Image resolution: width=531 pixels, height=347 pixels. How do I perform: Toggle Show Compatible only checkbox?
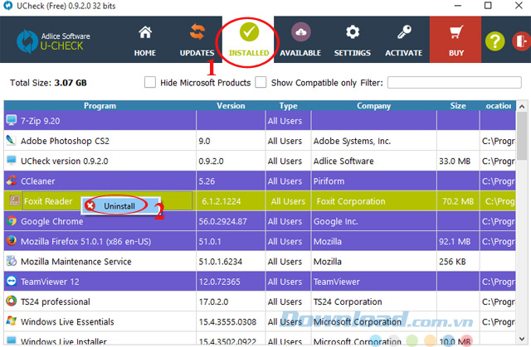[x=261, y=83]
